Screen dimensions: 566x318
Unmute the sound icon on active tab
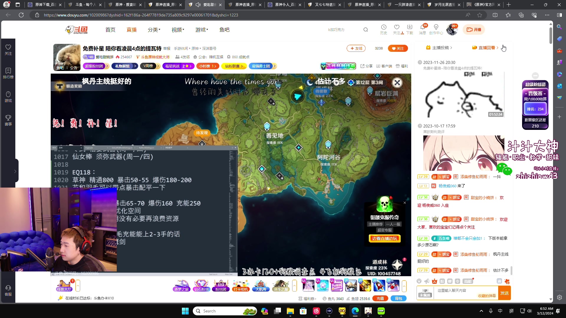click(198, 5)
